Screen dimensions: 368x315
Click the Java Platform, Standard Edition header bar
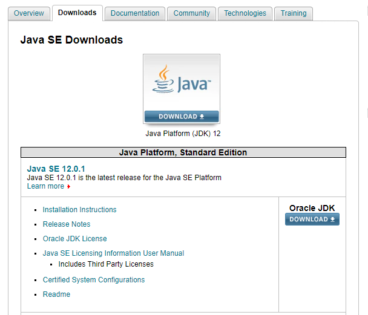click(183, 152)
